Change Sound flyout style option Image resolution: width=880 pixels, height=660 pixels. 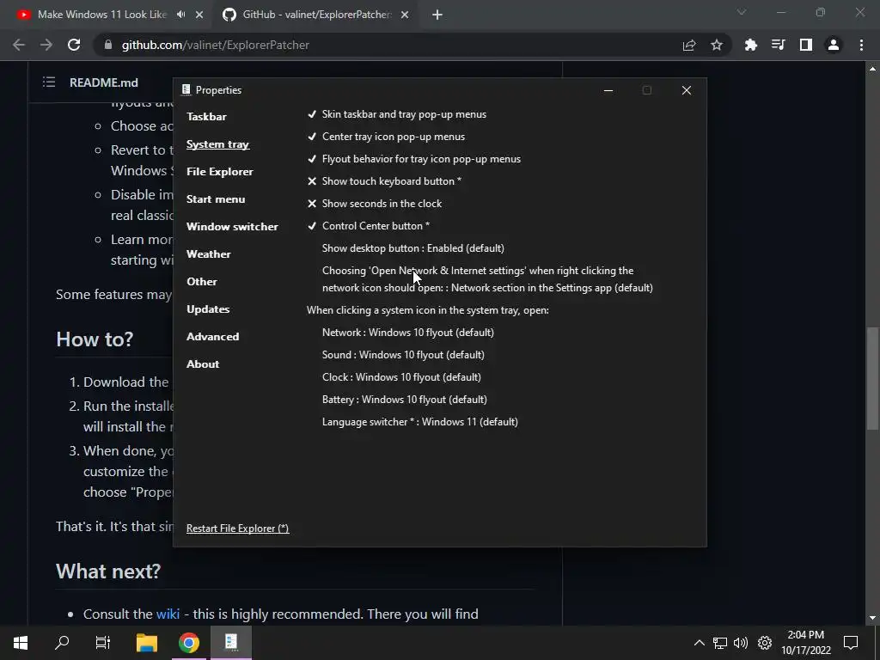[x=403, y=355]
